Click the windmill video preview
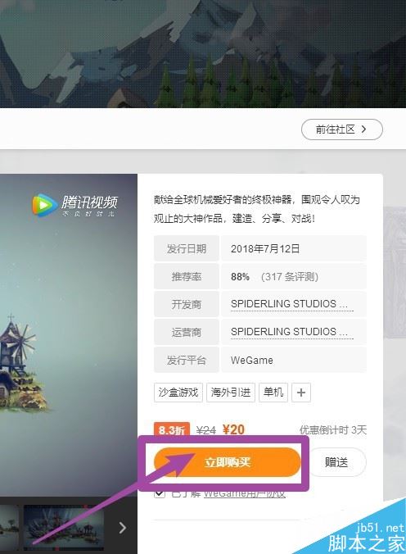Image resolution: width=406 pixels, height=554 pixels. tap(69, 335)
